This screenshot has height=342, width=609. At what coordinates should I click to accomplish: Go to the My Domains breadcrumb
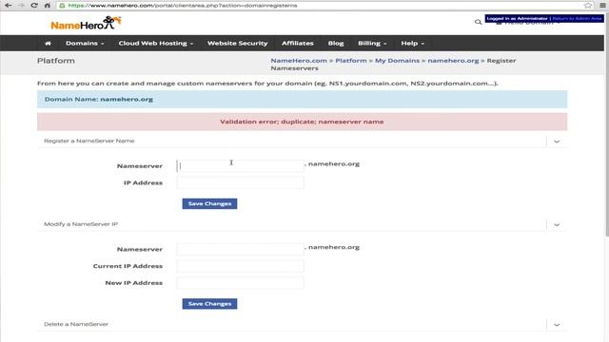point(397,61)
